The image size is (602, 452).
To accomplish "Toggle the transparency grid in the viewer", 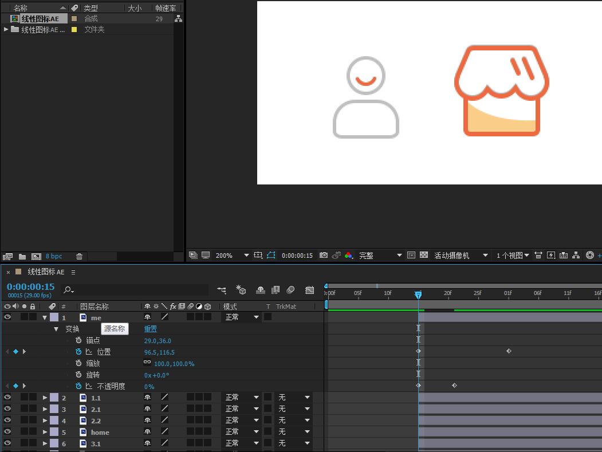I will pyautogui.click(x=424, y=256).
